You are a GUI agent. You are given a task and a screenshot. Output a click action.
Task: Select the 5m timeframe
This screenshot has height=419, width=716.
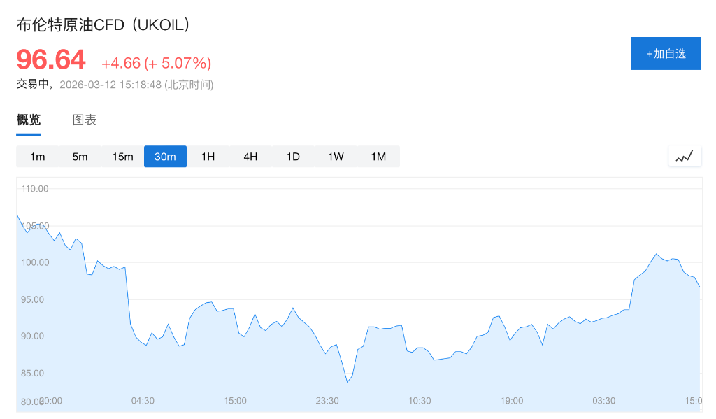click(80, 157)
